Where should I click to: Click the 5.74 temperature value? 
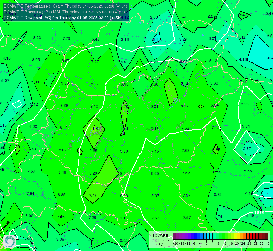tap(246, 126)
